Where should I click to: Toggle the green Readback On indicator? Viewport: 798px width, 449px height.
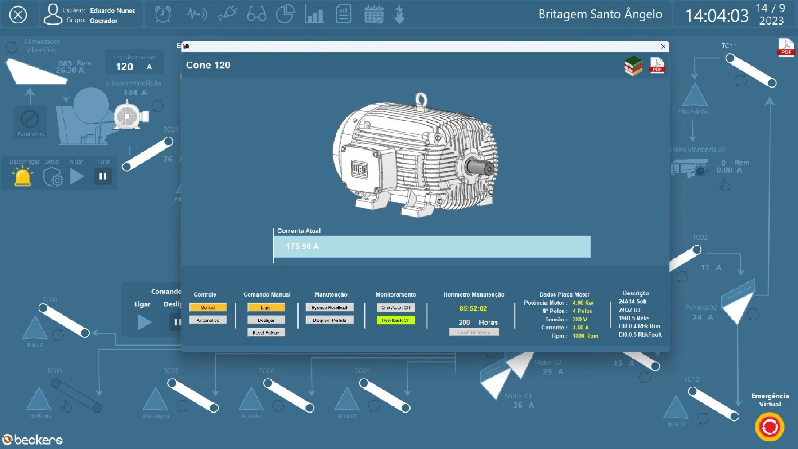click(396, 320)
